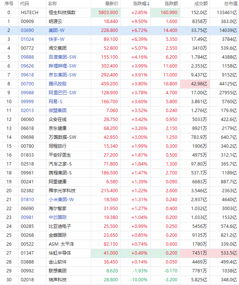This screenshot has height=285, width=239.
Task: Select 平安好医生 row name
Action: [x=60, y=155]
